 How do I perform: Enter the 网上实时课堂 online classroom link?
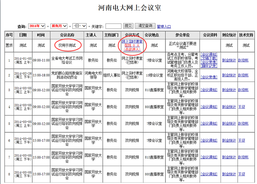[x=132, y=41]
